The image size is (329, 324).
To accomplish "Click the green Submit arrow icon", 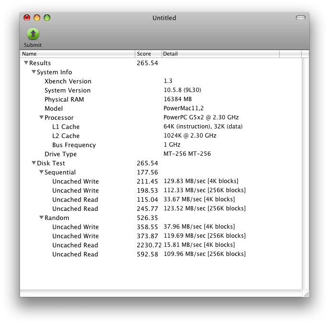I will pyautogui.click(x=33, y=34).
